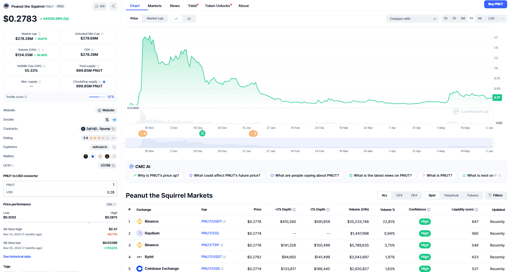Open the X social profile icon

click(107, 120)
